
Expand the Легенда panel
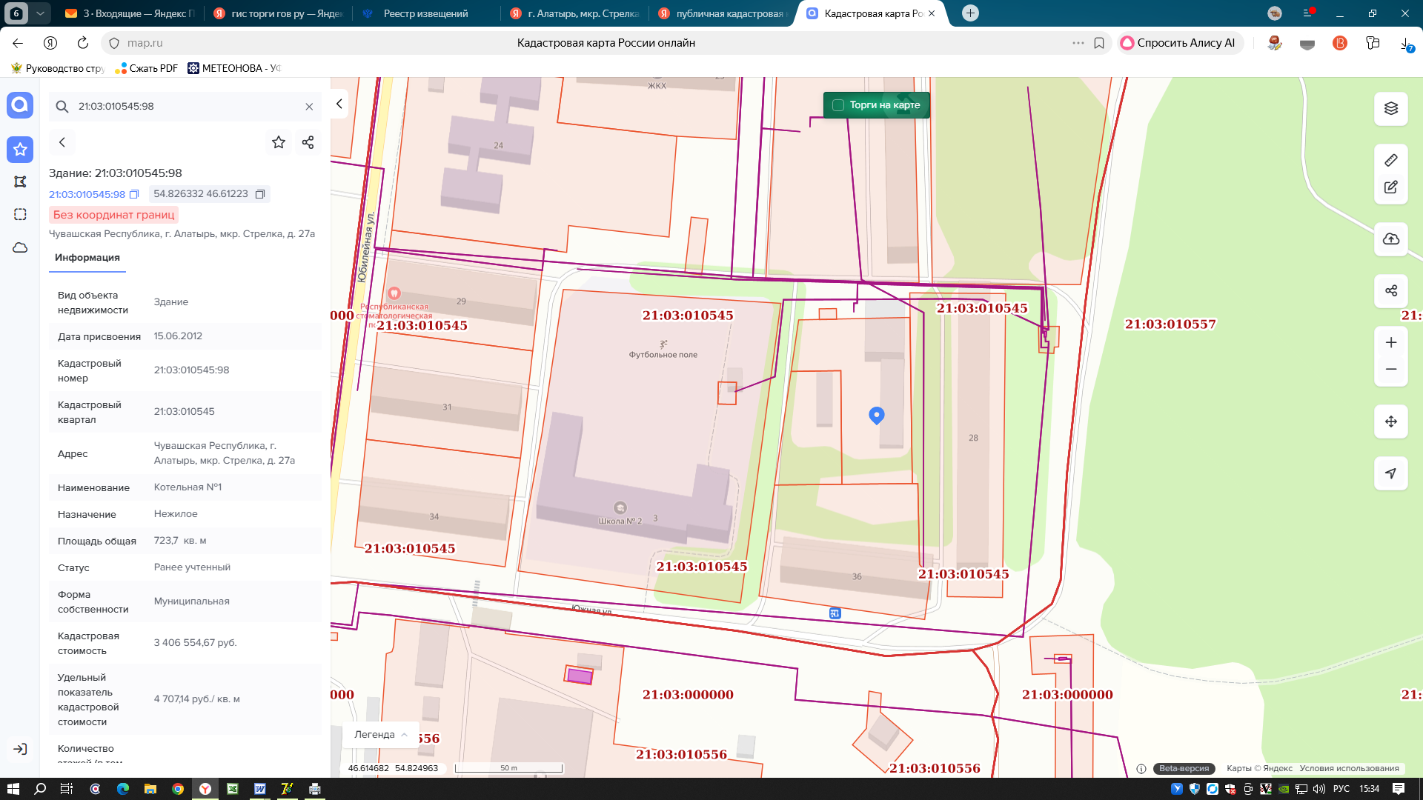point(381,735)
